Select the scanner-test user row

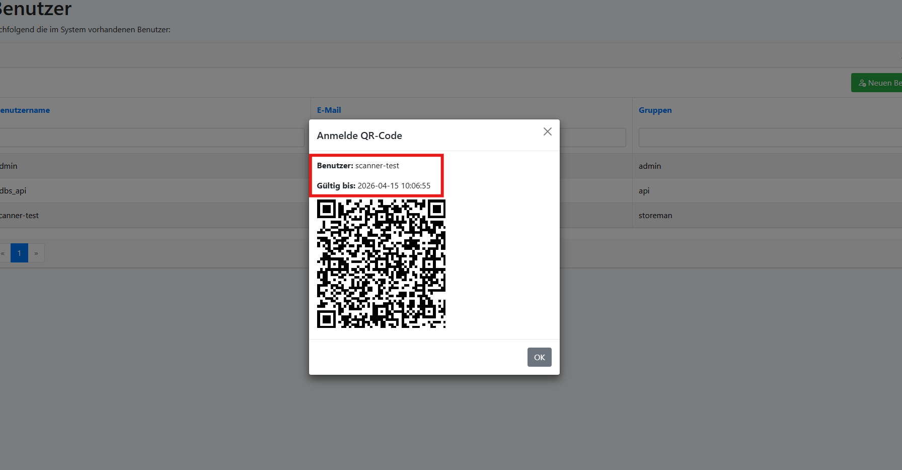(x=151, y=215)
